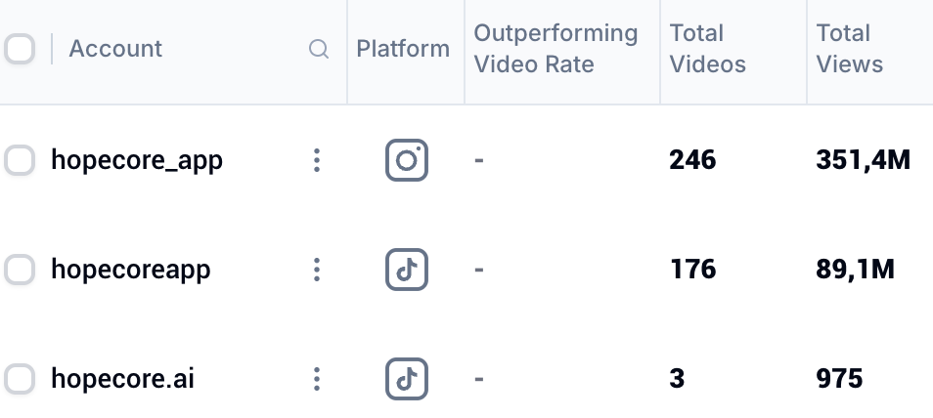The width and height of the screenshot is (933, 418).
Task: Open three-dot menu for hopecore.ai
Action: click(x=316, y=379)
